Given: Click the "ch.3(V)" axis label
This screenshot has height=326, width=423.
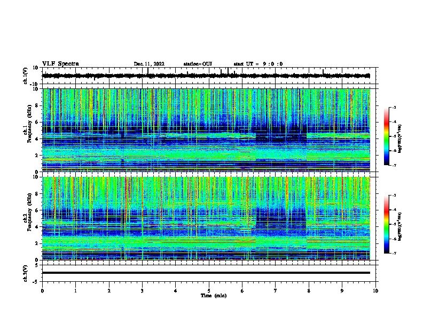Looking at the screenshot, I should tap(26, 273).
